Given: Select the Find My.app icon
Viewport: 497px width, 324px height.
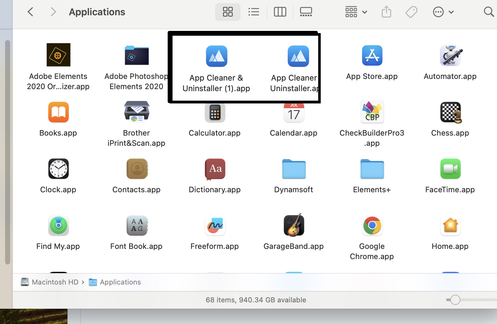Looking at the screenshot, I should tap(58, 225).
